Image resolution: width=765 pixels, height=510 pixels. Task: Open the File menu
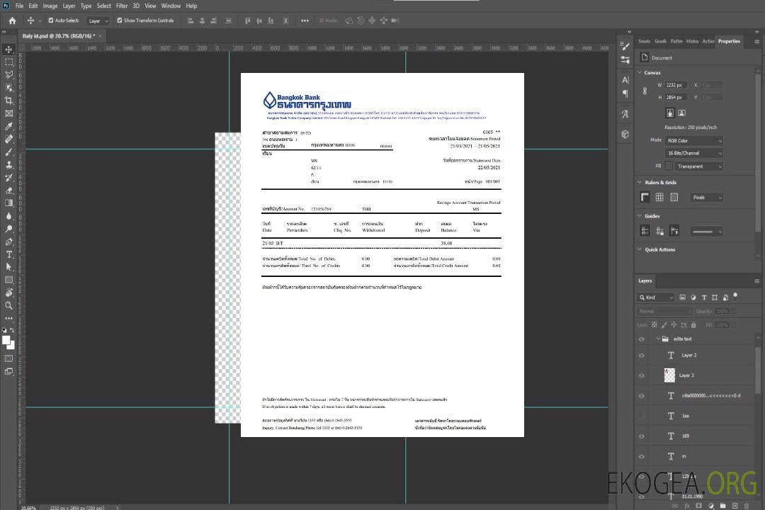pos(20,6)
